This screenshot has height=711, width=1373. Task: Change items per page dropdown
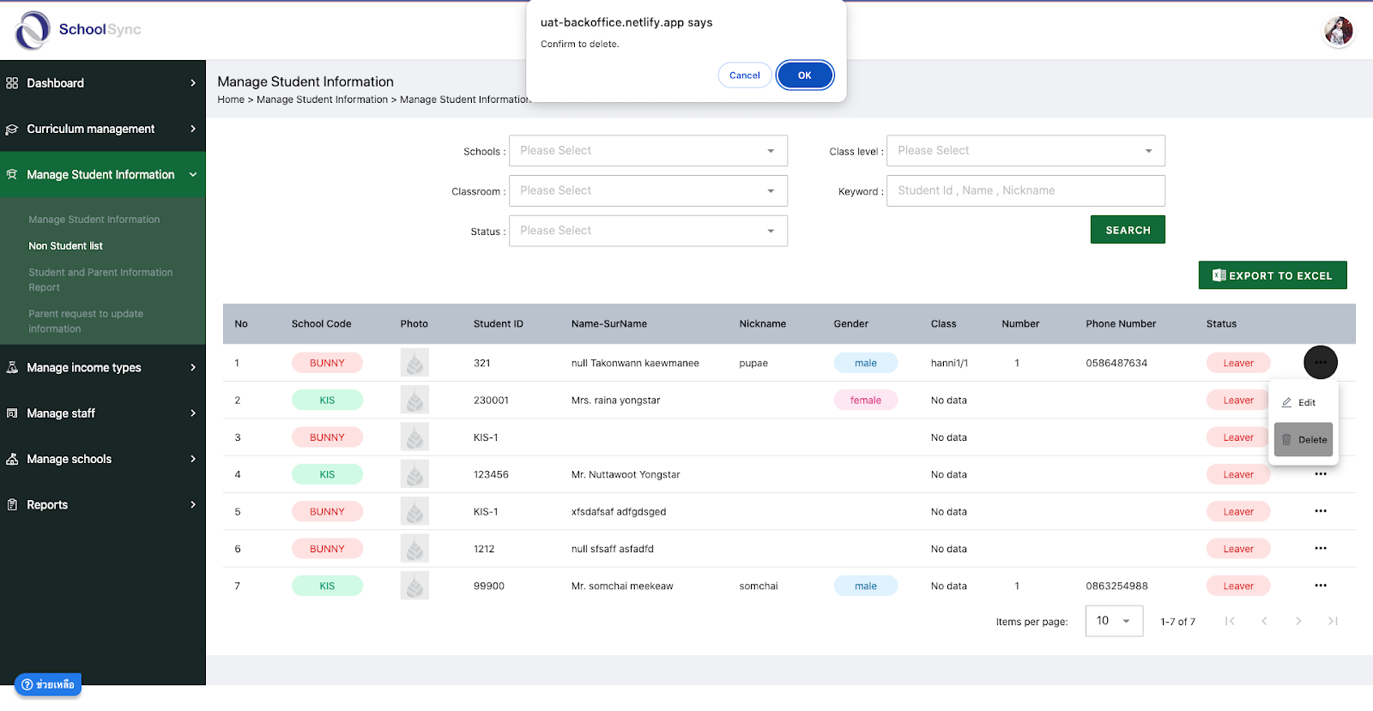click(x=1114, y=621)
